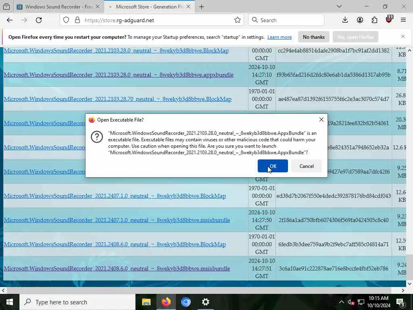Close the Open Executable File dialog
Image resolution: width=413 pixels, height=310 pixels.
pos(321,119)
